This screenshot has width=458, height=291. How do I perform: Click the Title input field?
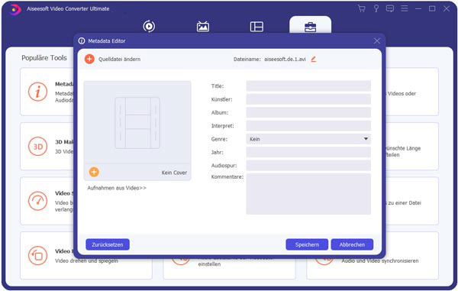point(308,86)
